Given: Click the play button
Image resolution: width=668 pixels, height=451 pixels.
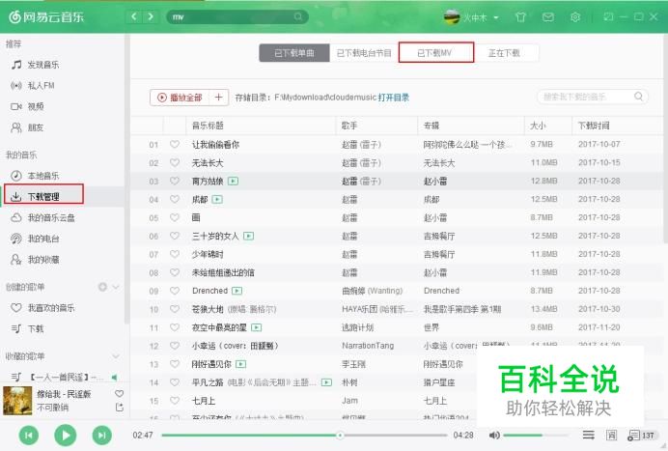Looking at the screenshot, I should coord(66,436).
